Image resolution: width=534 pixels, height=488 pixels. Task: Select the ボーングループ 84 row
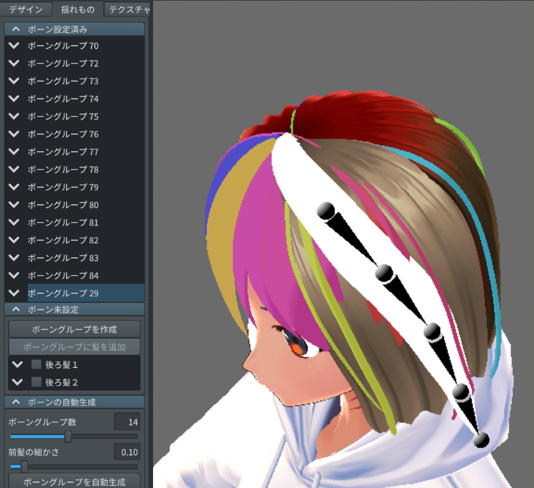coord(86,275)
